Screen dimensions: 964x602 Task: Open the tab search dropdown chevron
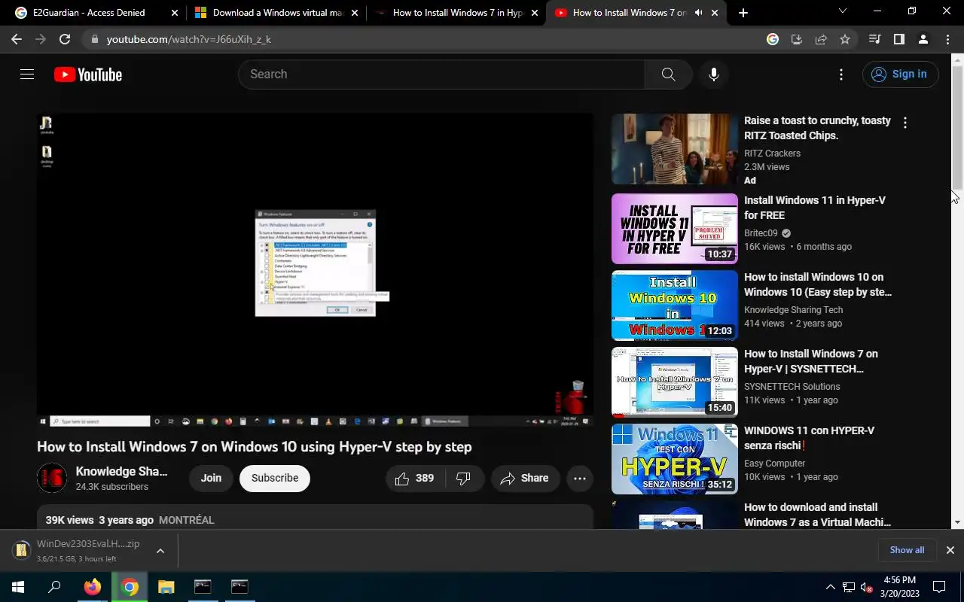842,12
